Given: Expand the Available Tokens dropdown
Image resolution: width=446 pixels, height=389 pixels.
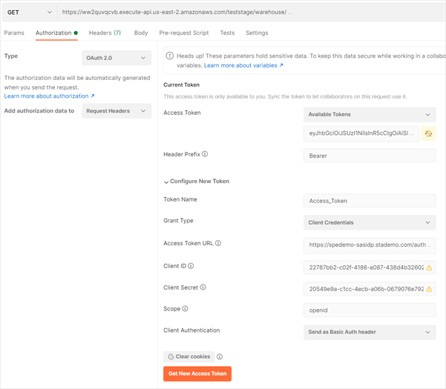Looking at the screenshot, I should click(x=370, y=115).
